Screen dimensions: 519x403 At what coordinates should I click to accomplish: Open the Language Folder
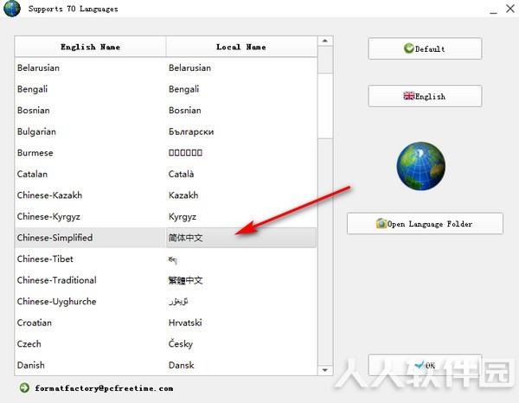tap(425, 224)
